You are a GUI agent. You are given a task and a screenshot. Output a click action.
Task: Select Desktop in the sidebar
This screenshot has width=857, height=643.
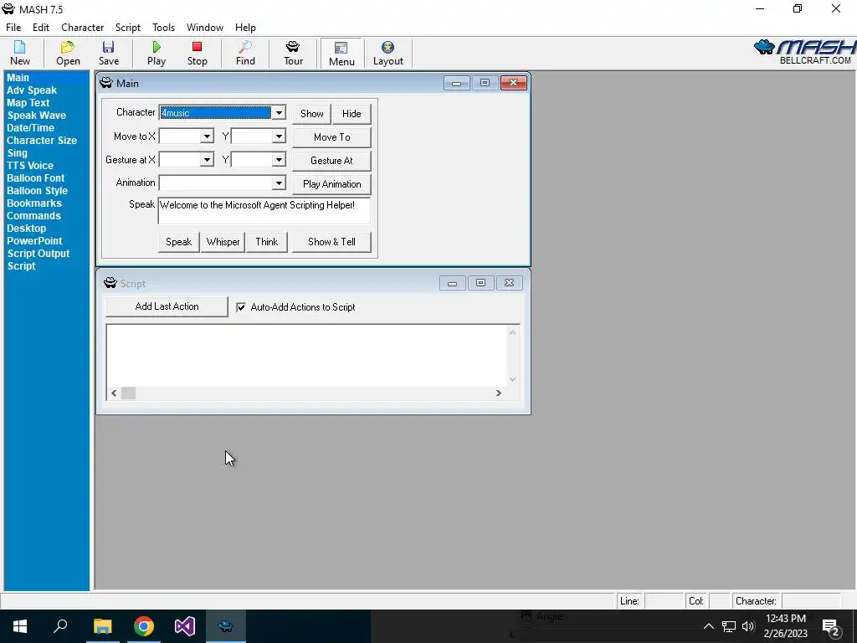pos(26,229)
